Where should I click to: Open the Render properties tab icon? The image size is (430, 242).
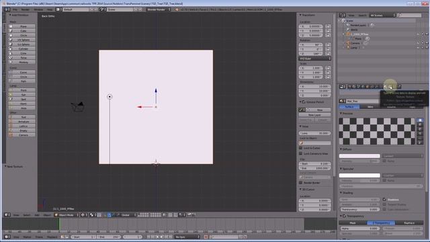point(349,87)
